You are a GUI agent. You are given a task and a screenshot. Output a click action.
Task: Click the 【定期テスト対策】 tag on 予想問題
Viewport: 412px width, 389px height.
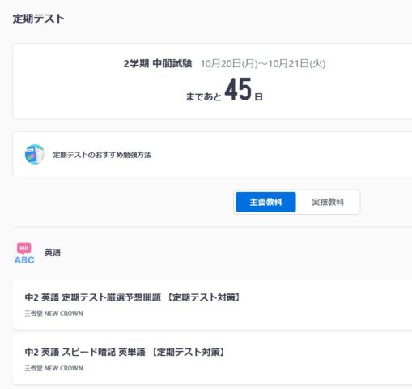pos(203,297)
